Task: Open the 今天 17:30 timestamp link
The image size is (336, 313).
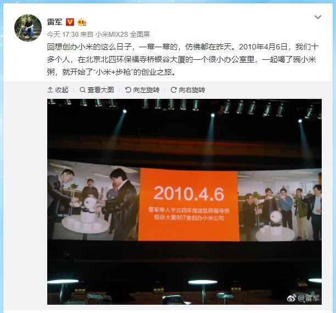Action: (63, 34)
